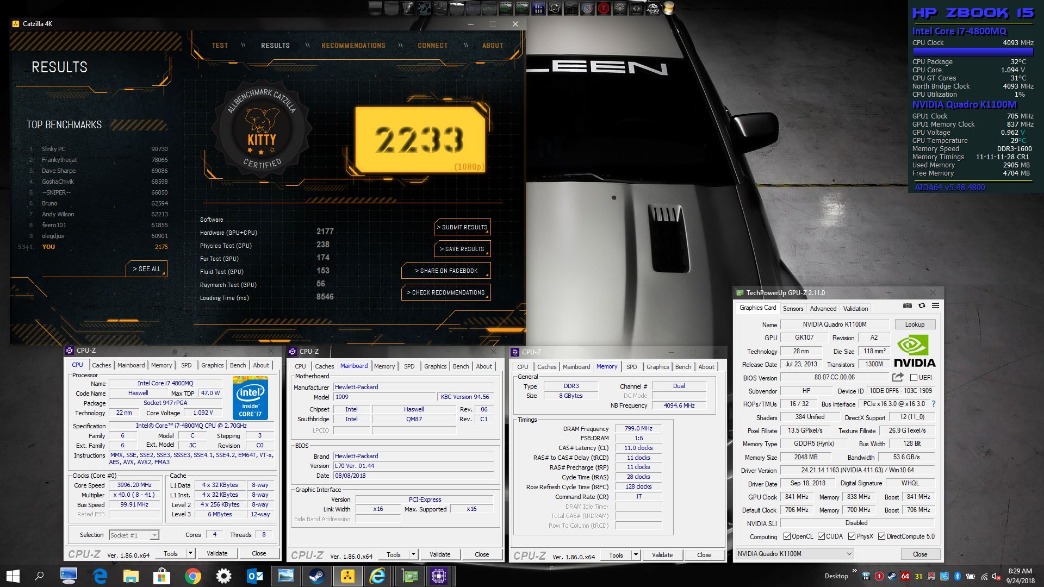Open the TEST tab in Catzilla

pos(220,46)
